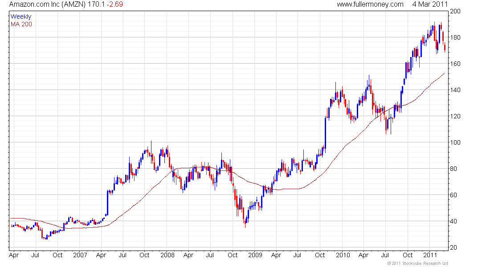This screenshot has height=267, width=490.
Task: Click the 'MA 200' legend label
Action: [21, 24]
